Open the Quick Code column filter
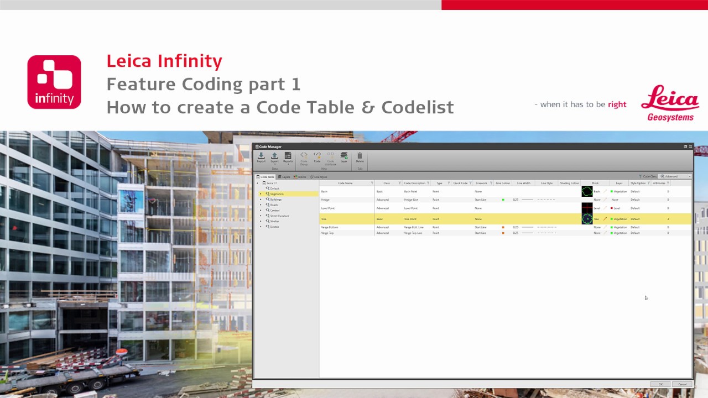This screenshot has width=708, height=398. pos(471,183)
